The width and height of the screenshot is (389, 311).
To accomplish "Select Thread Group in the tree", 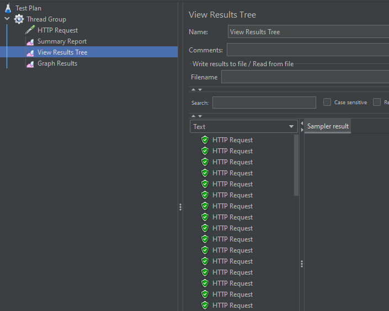I will (x=46, y=19).
